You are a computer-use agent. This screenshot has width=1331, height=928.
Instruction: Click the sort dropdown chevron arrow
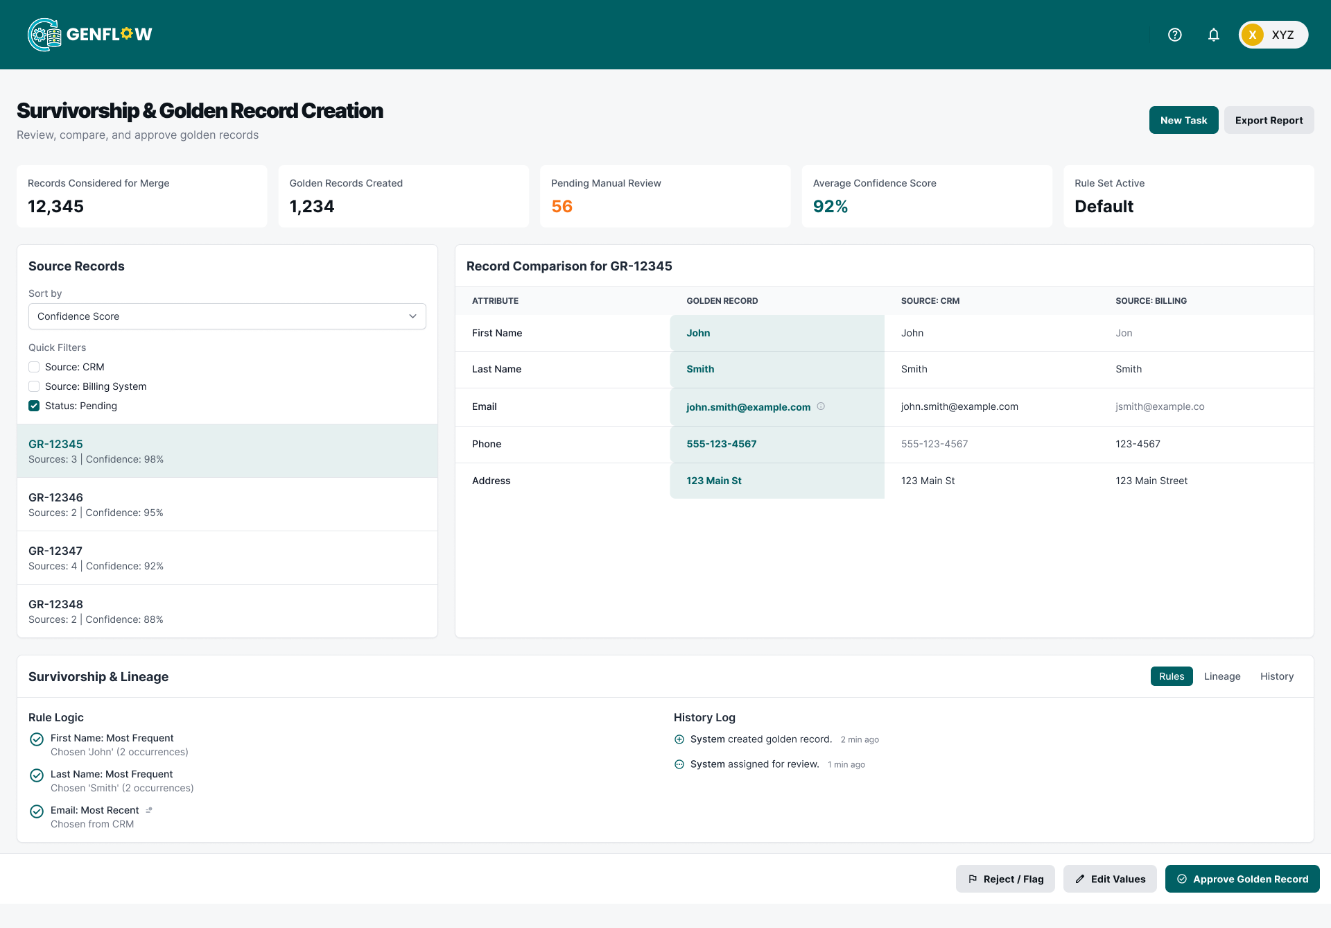(412, 316)
